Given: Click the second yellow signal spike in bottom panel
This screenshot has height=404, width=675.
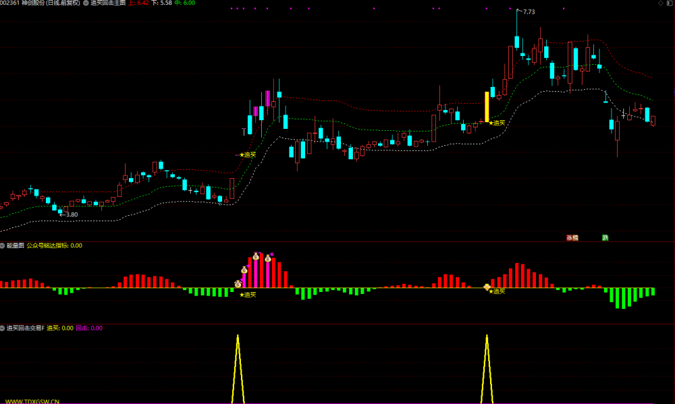Looking at the screenshot, I should point(487,369).
